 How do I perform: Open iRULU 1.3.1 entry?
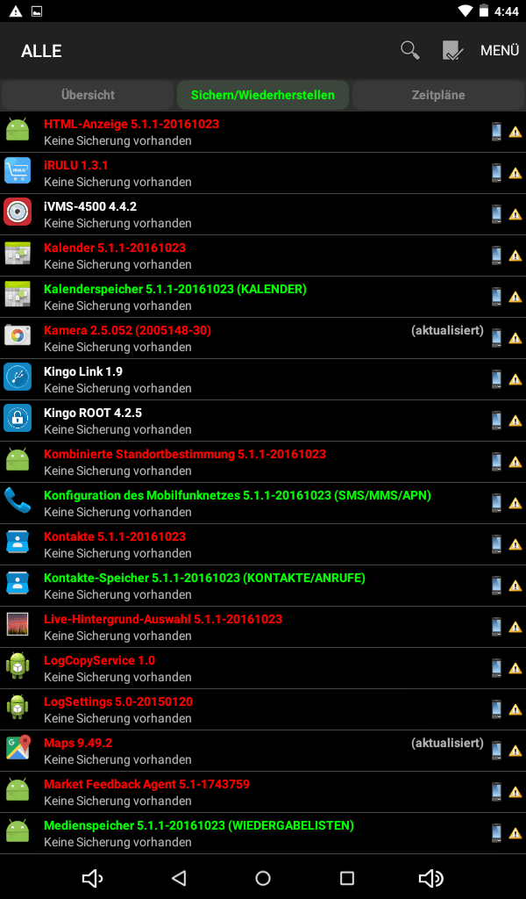tap(263, 173)
